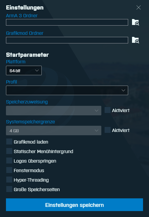The width and height of the screenshot is (149, 217).
Task: Check the Grafikmod laden option
Action: (9, 141)
